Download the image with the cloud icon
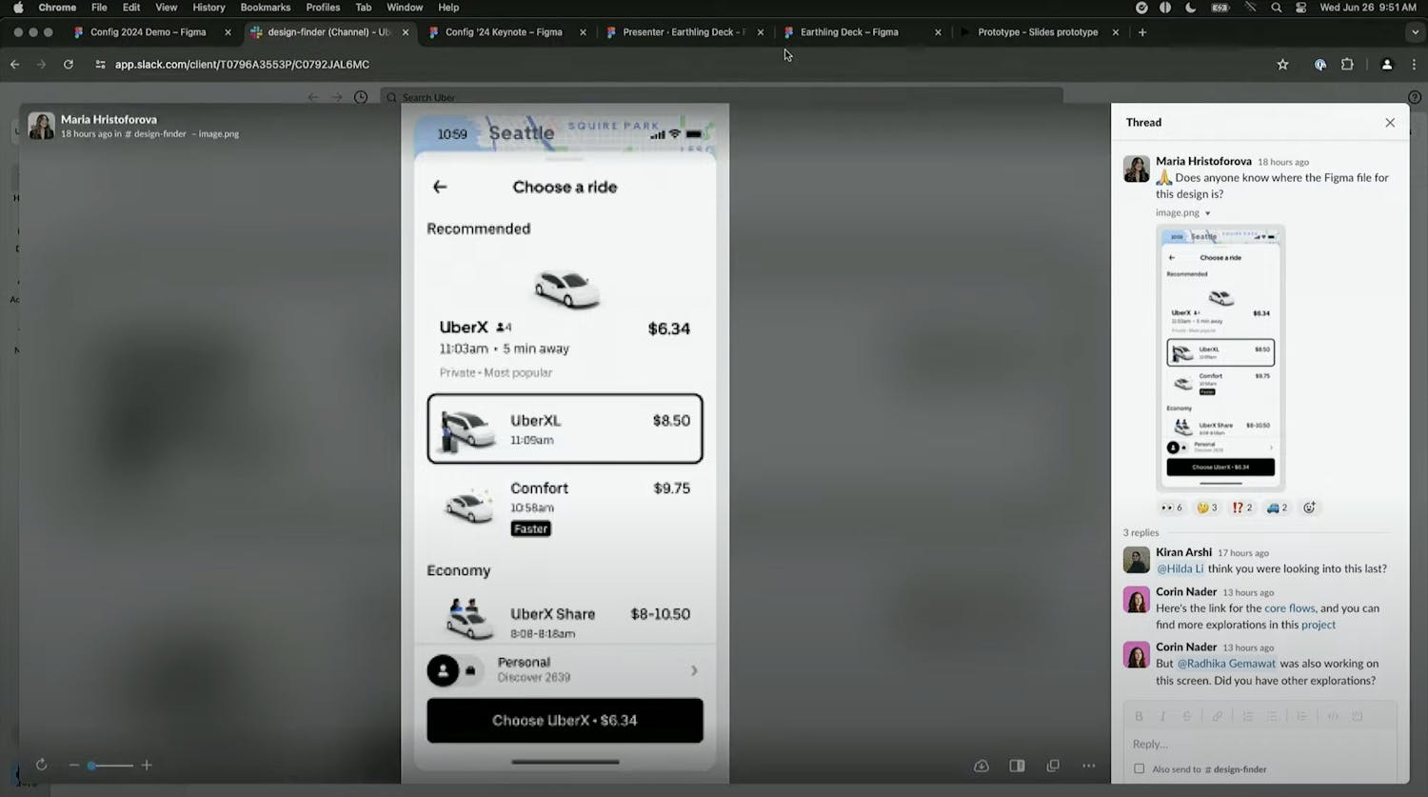Image resolution: width=1428 pixels, height=797 pixels. [982, 766]
